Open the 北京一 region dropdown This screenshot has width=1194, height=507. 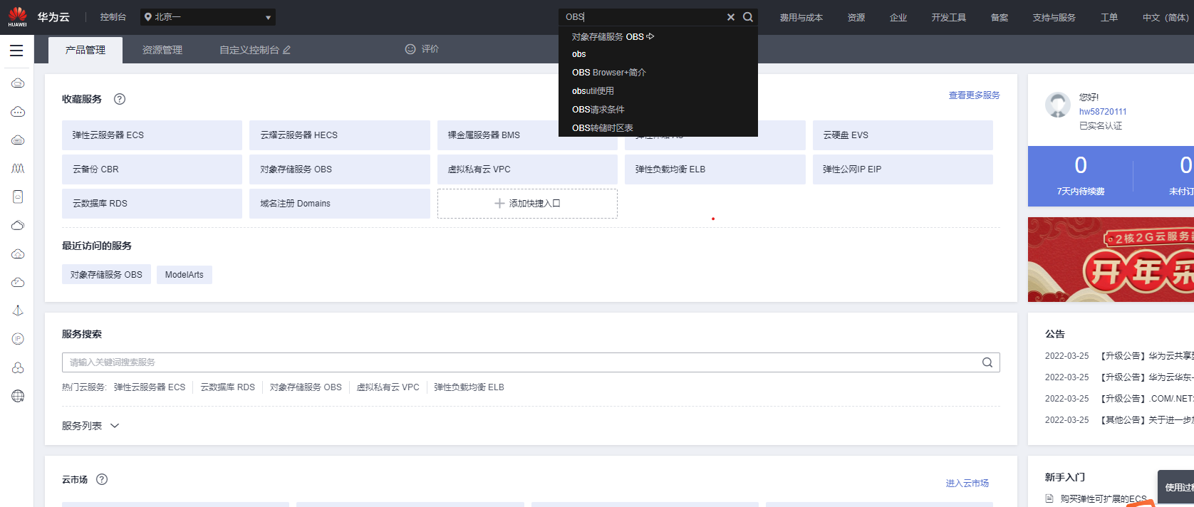tap(207, 17)
